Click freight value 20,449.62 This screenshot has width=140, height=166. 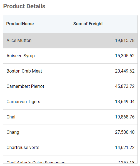click(x=125, y=71)
